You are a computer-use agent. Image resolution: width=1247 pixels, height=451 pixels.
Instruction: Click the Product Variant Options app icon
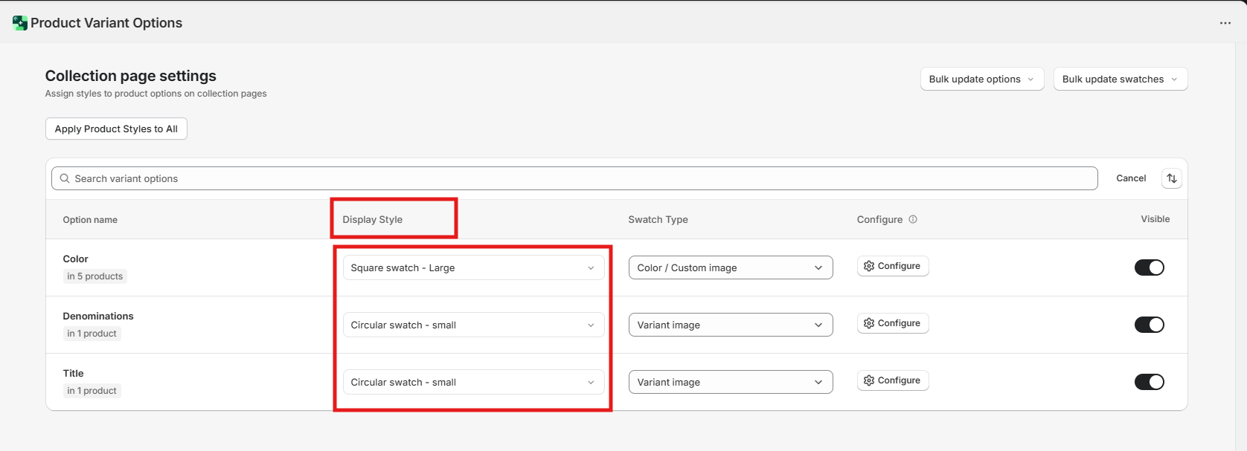point(20,23)
